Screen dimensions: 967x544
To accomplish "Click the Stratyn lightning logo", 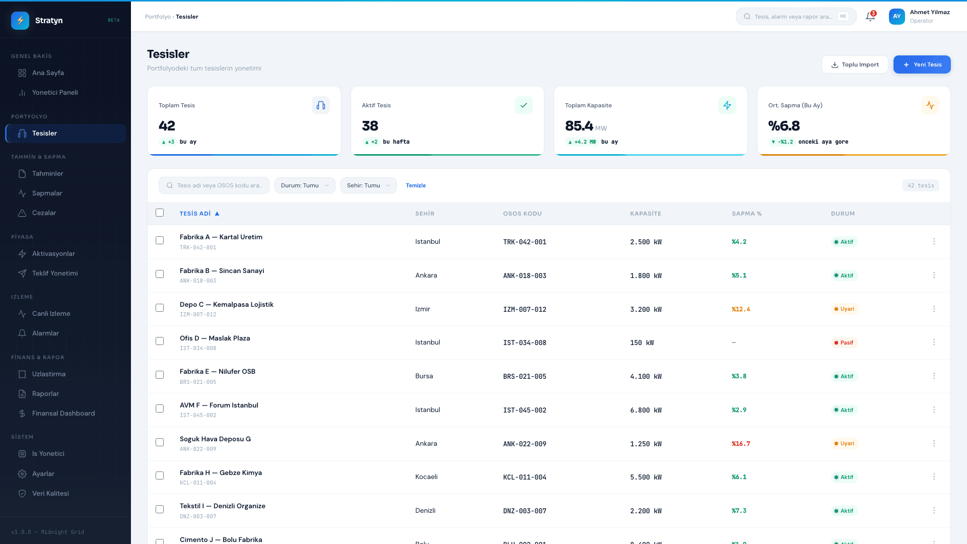I will pos(20,20).
